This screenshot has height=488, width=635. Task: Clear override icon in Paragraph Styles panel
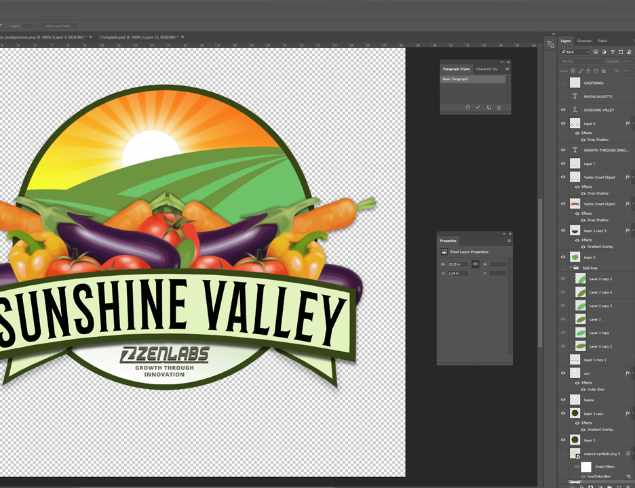coord(467,107)
